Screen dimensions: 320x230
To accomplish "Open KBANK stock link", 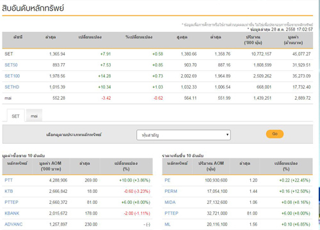I will [12, 213].
